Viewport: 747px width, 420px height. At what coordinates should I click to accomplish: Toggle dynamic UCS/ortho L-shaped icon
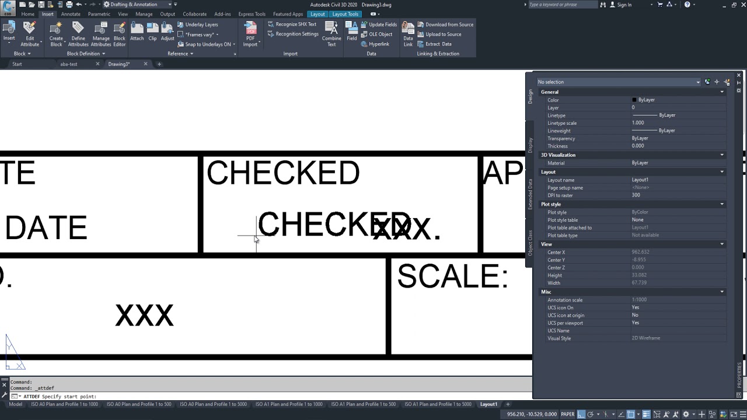[x=581, y=414]
